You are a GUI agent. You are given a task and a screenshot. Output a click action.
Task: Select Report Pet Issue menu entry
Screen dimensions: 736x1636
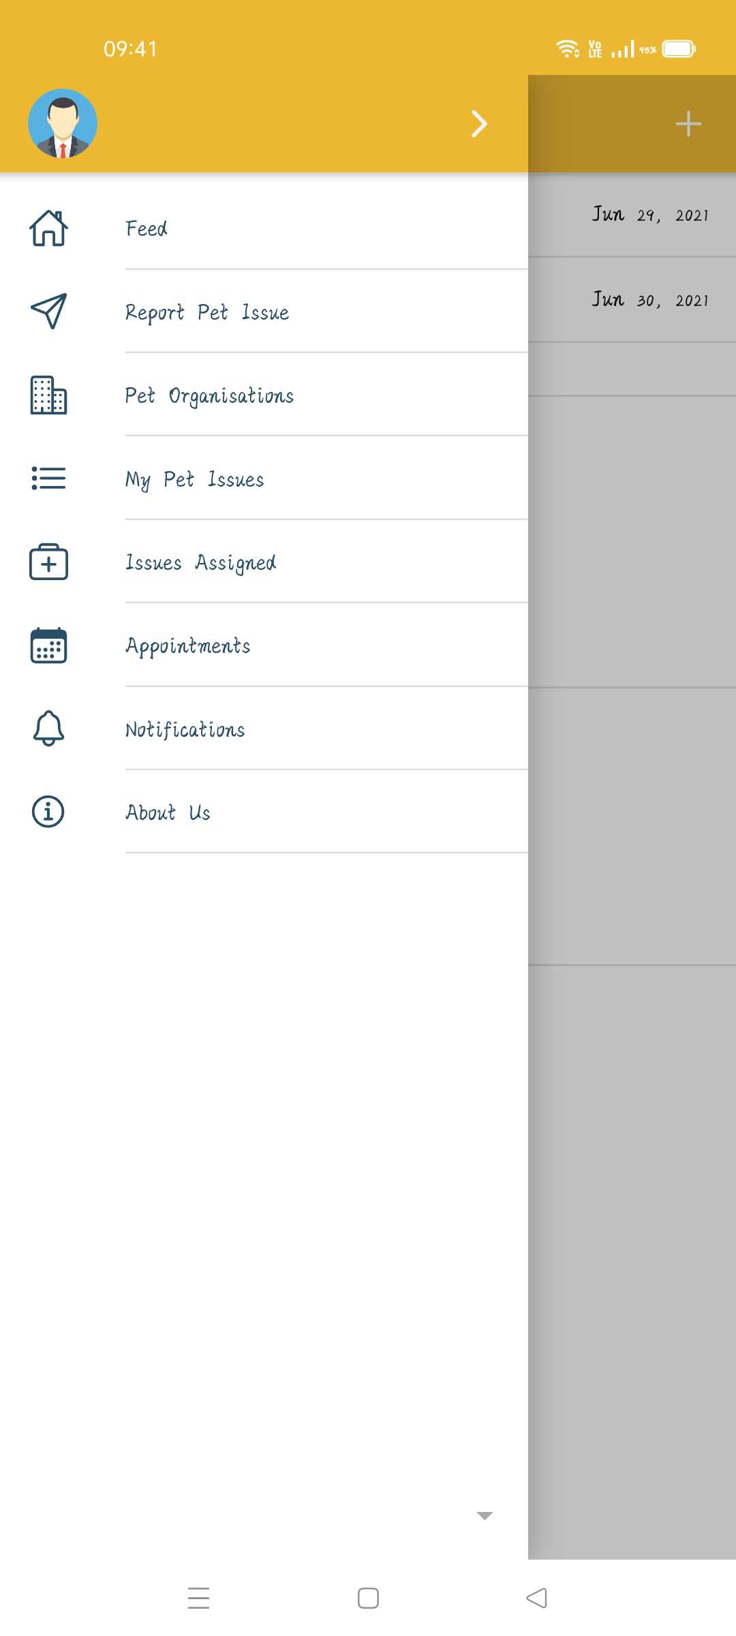point(207,312)
